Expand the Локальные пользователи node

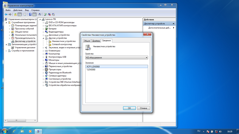[10, 35]
